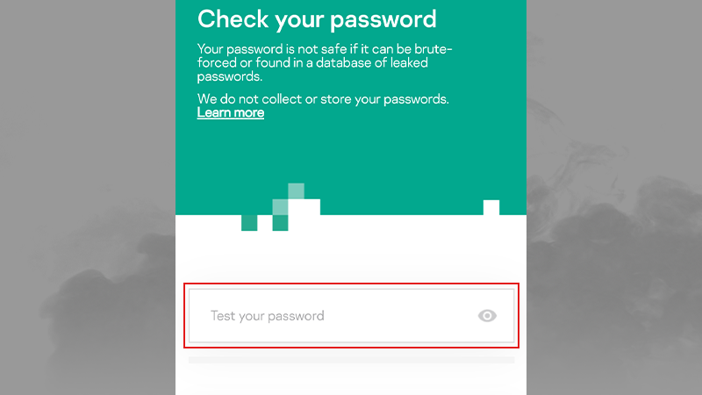Image resolution: width=702 pixels, height=395 pixels.
Task: Click the white space above the password field
Action: 351,259
